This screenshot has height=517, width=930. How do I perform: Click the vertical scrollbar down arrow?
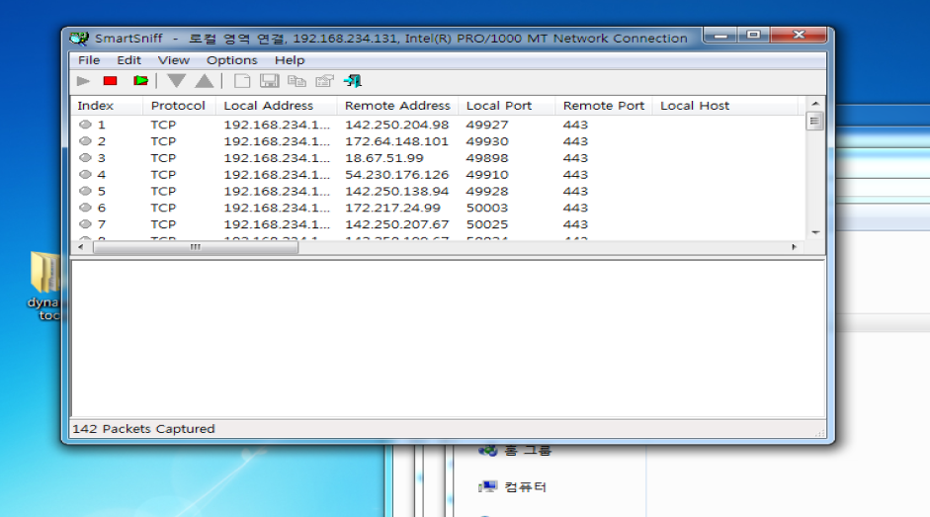815,232
